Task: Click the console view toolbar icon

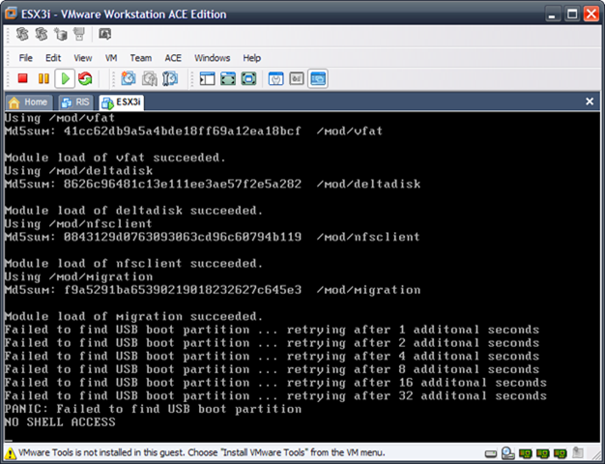Action: point(318,79)
